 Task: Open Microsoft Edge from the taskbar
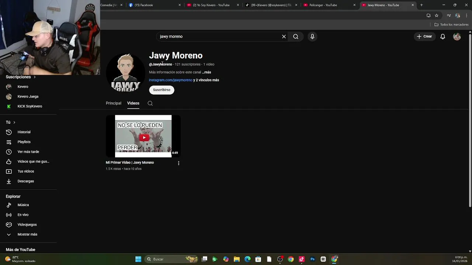pyautogui.click(x=247, y=259)
